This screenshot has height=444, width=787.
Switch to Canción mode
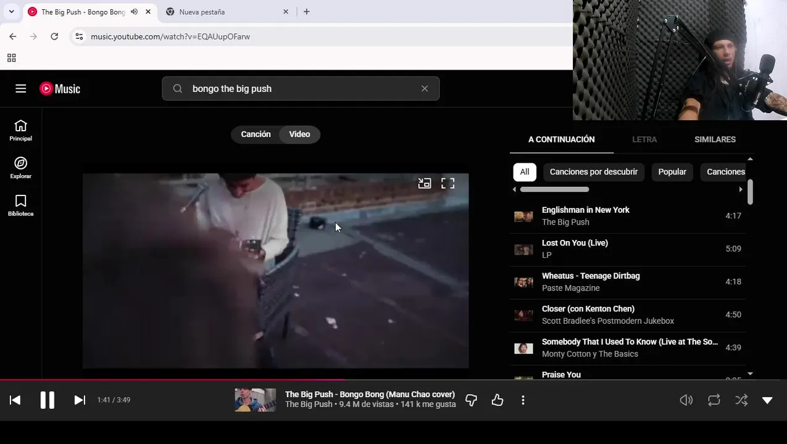point(256,134)
